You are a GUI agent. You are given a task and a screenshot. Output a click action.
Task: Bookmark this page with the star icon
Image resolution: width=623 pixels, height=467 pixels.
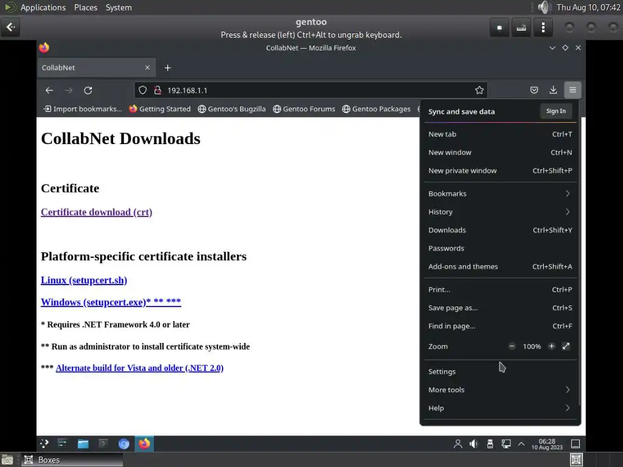(x=479, y=90)
